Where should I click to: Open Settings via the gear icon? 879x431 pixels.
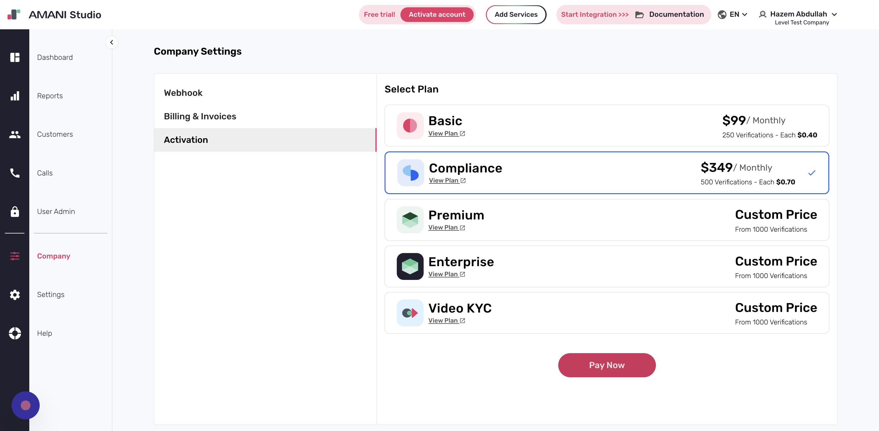(x=15, y=295)
